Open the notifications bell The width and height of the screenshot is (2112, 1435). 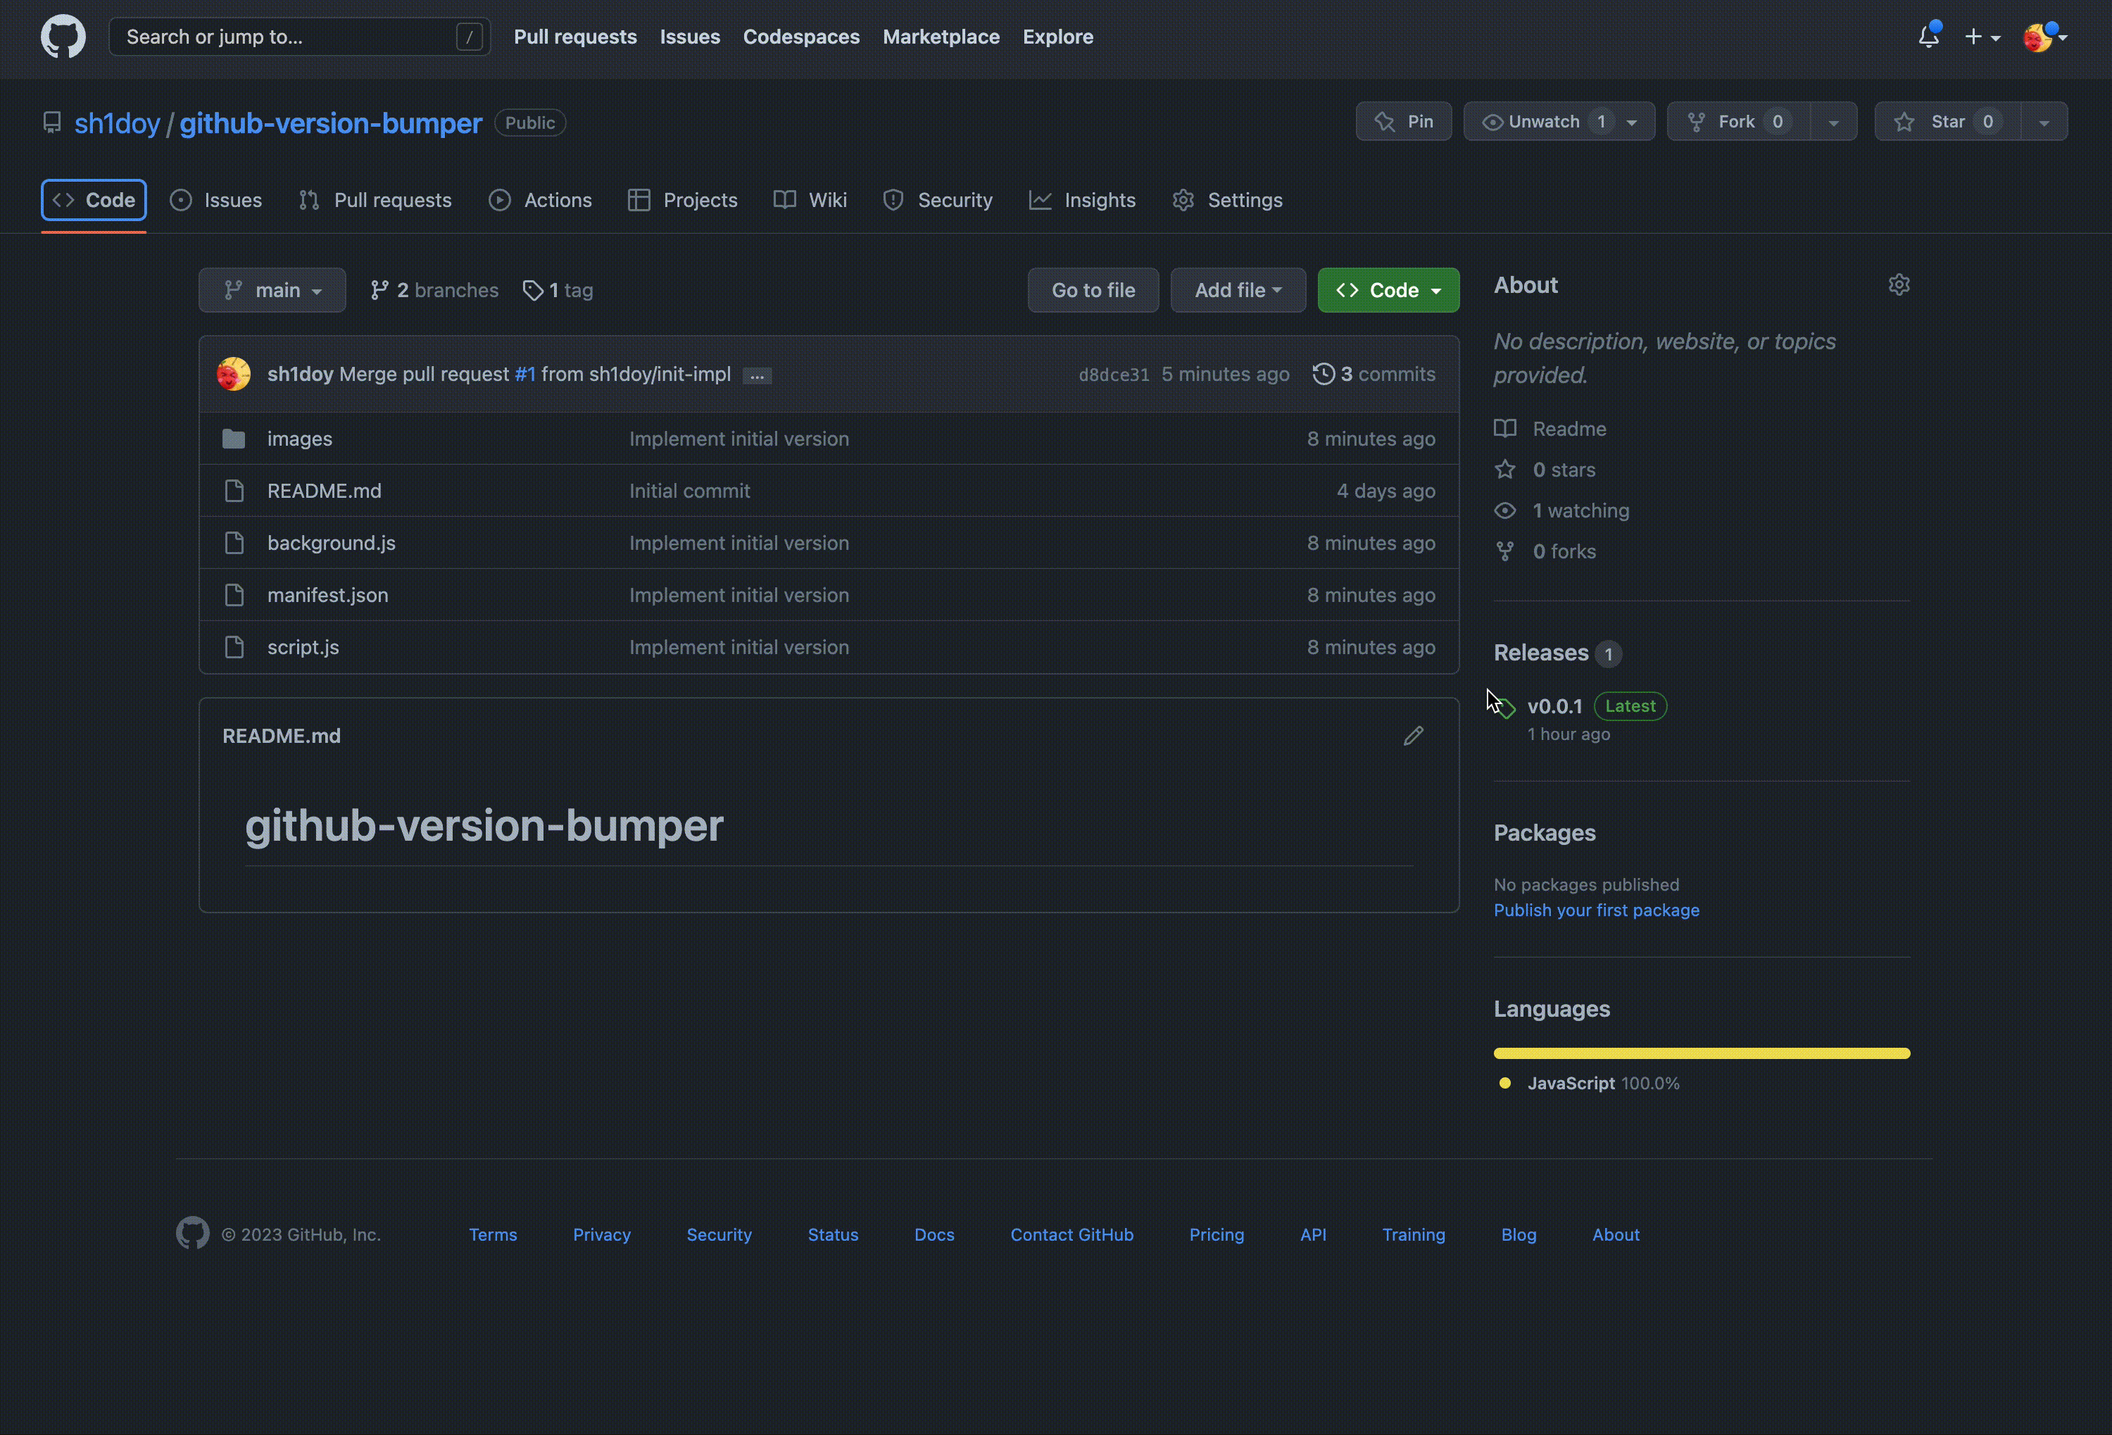click(x=1928, y=37)
